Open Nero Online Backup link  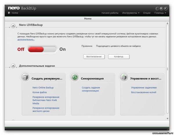pyautogui.click(x=43, y=88)
